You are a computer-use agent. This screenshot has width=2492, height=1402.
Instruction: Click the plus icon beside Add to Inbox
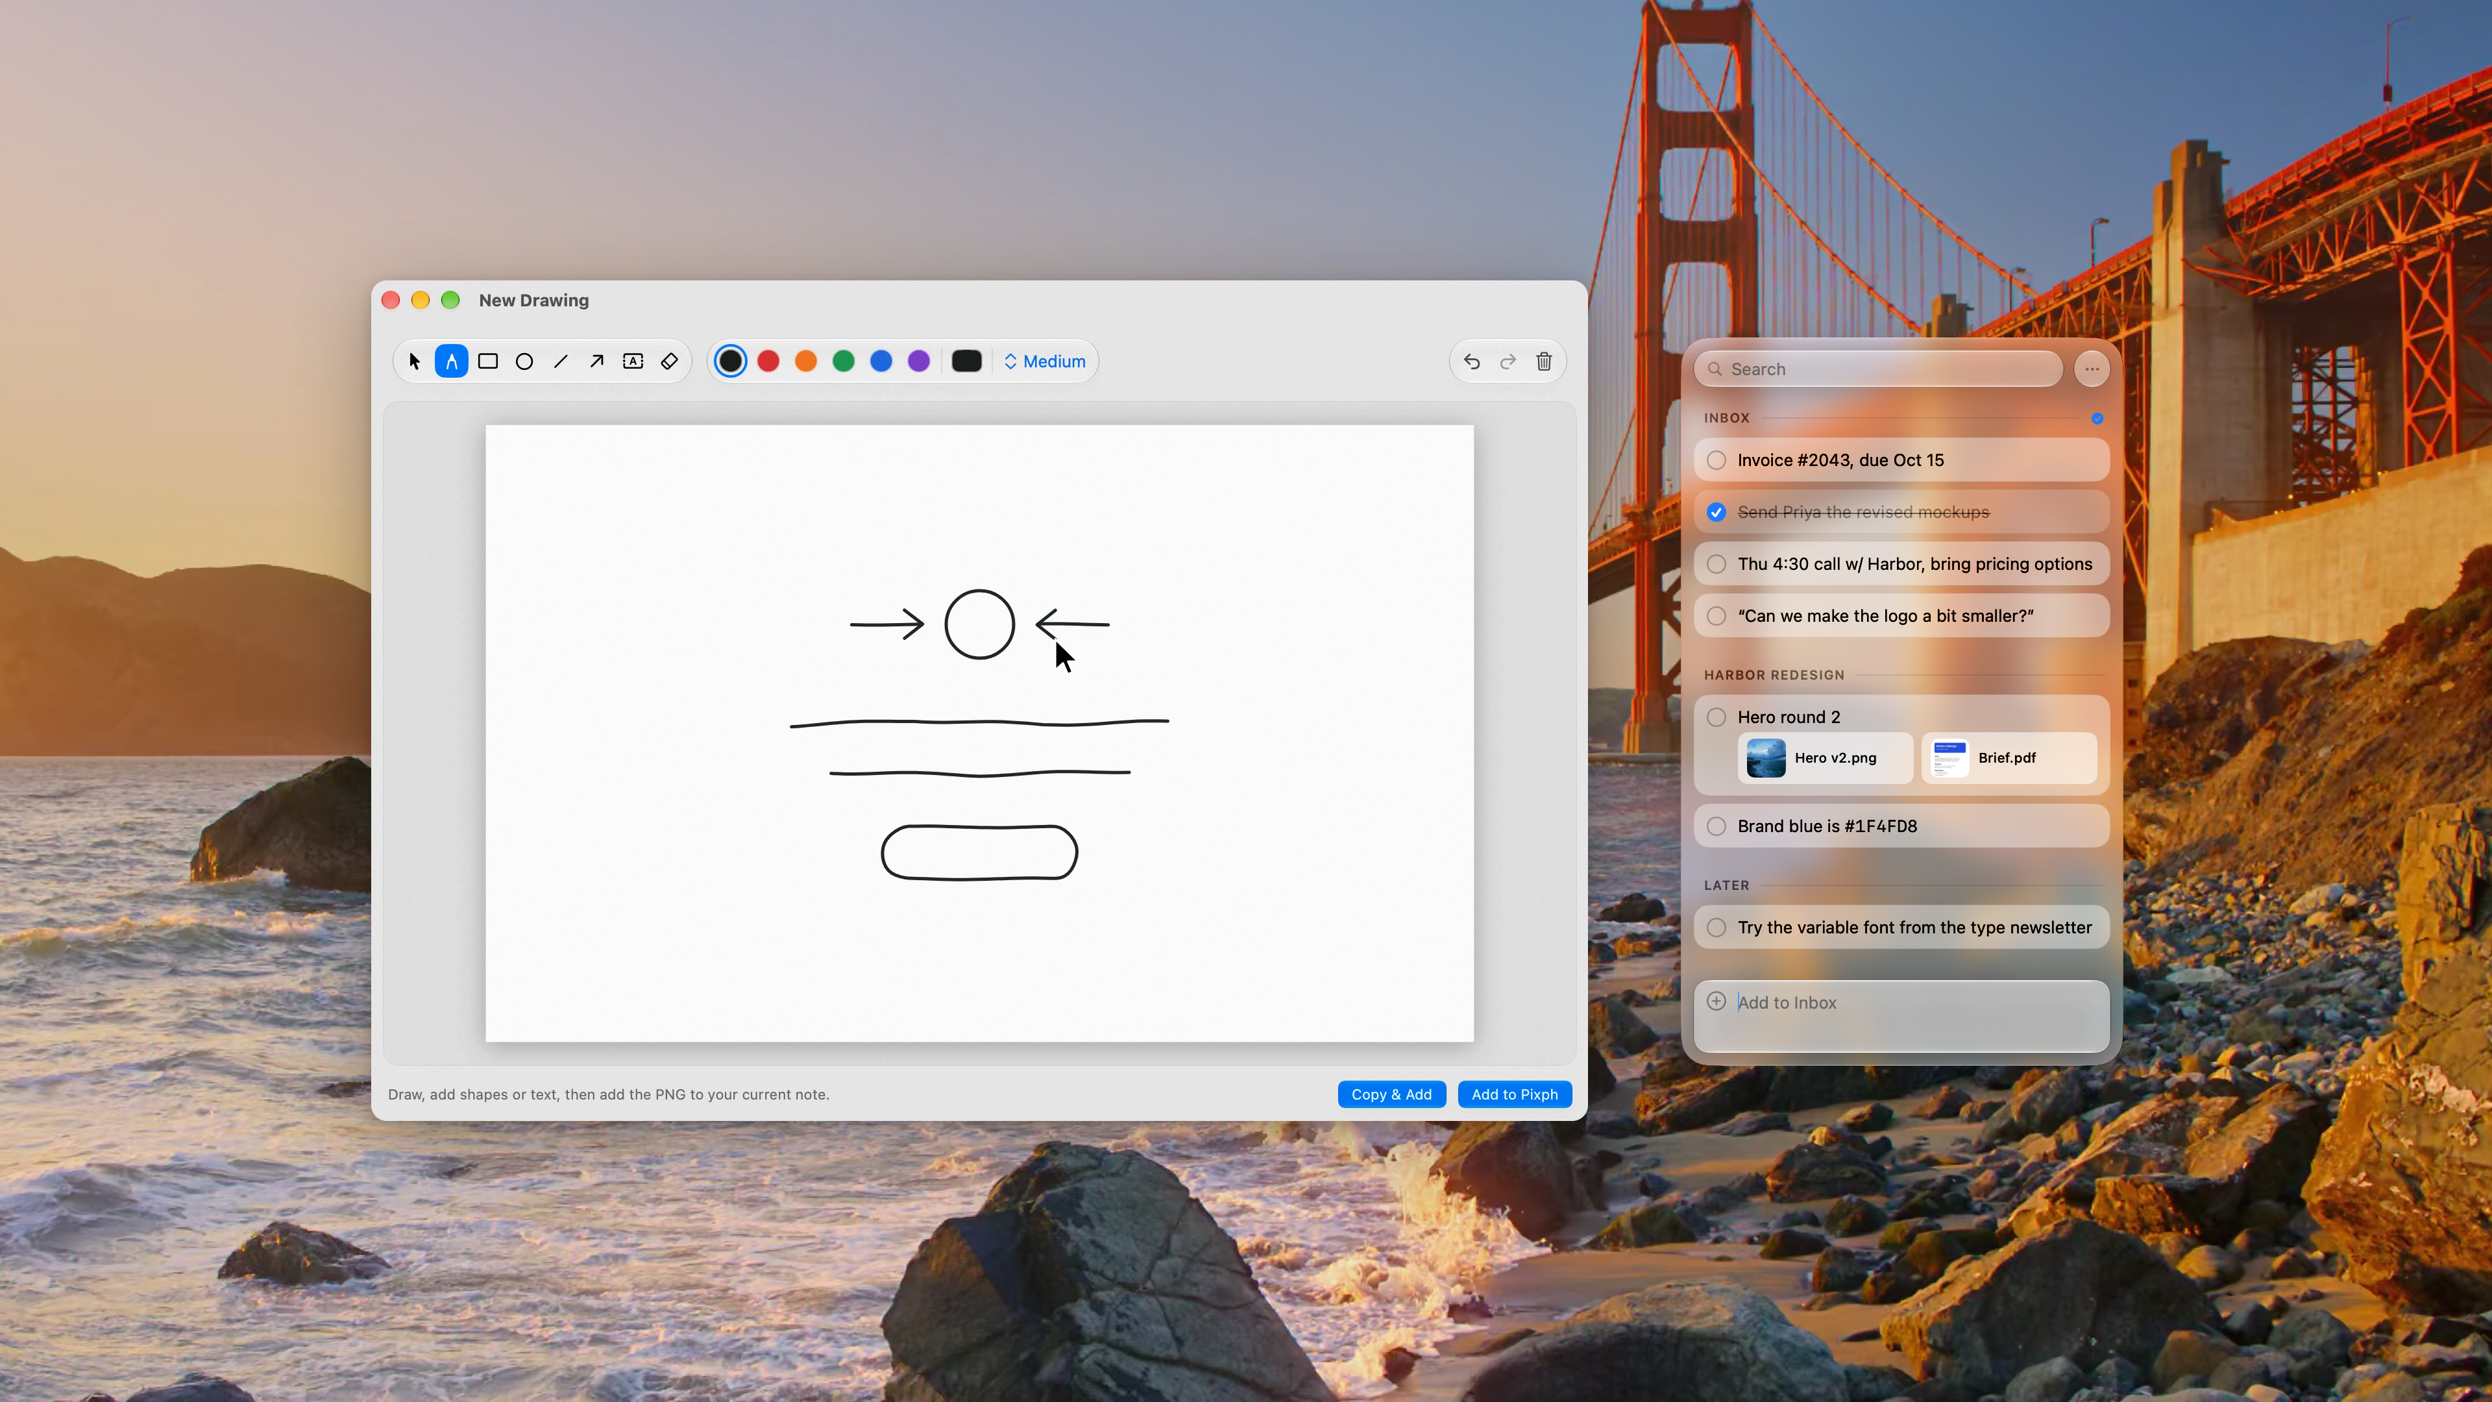click(x=1716, y=1002)
